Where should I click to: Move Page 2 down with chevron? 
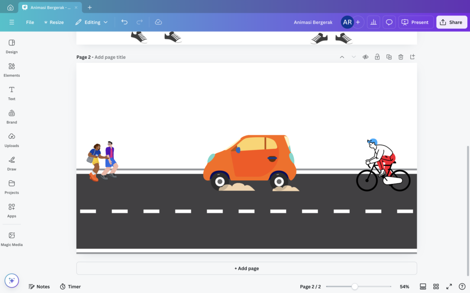(x=354, y=57)
